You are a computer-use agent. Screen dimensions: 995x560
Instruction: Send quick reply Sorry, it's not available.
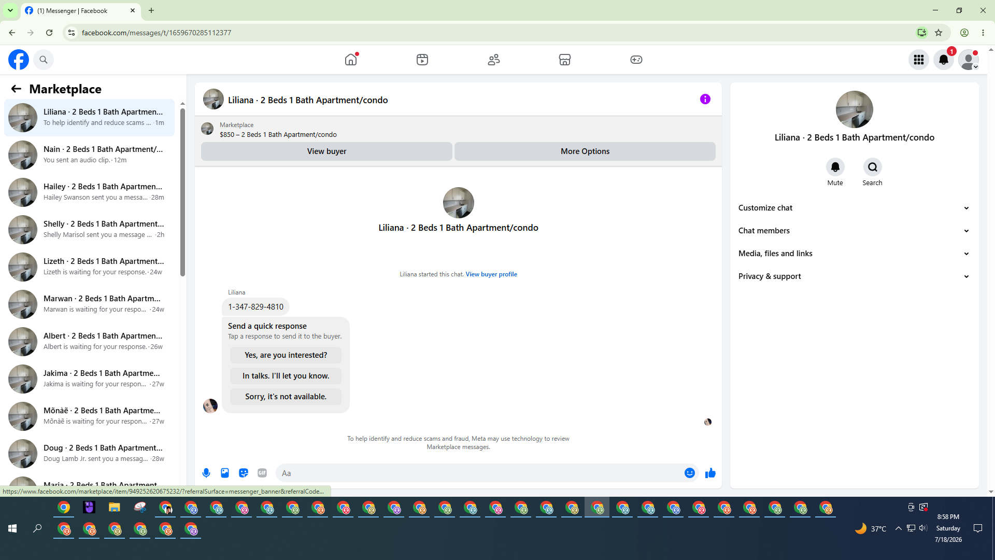[x=286, y=397]
